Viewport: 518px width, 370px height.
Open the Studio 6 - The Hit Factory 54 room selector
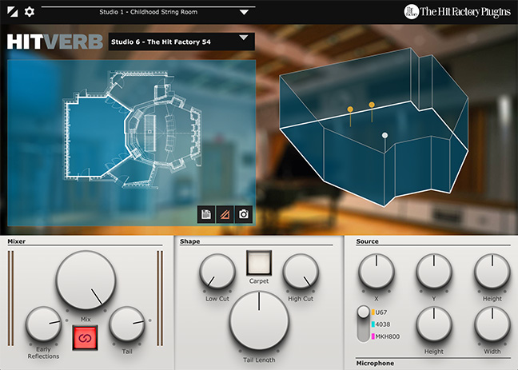[181, 42]
